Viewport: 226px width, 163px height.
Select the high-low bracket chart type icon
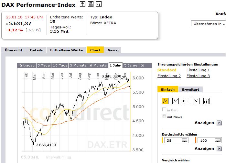(x=196, y=101)
